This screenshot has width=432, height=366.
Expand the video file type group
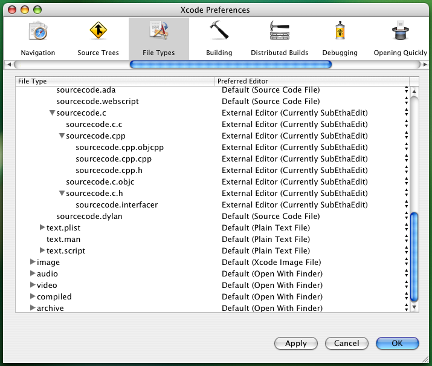coord(33,285)
